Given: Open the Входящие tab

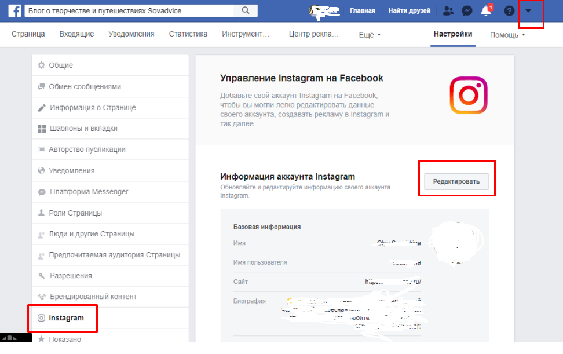Looking at the screenshot, I should click(76, 34).
